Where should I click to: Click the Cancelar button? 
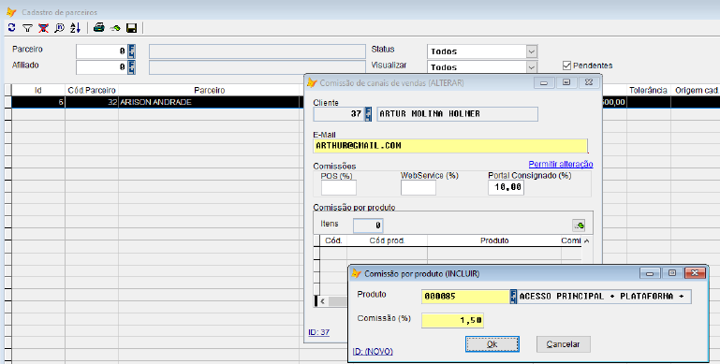pyautogui.click(x=563, y=343)
